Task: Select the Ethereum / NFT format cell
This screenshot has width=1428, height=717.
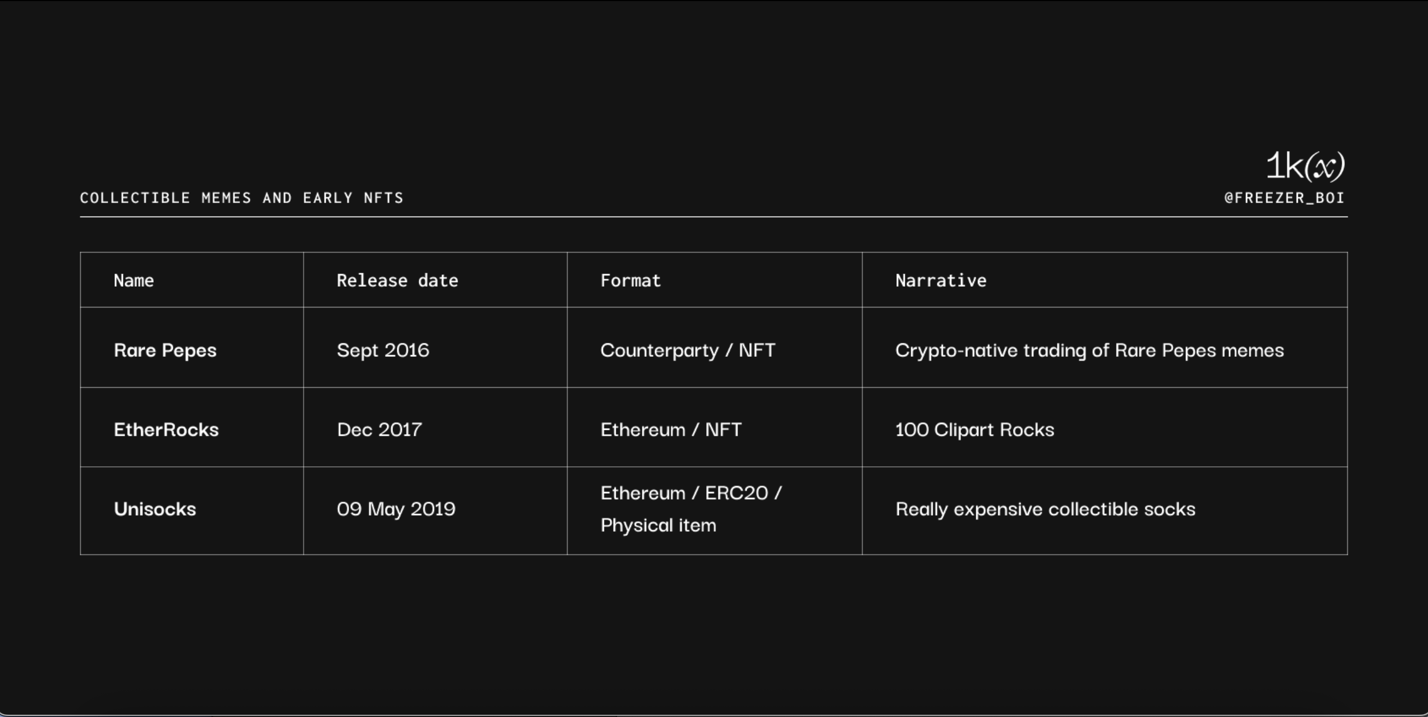Action: tap(671, 430)
